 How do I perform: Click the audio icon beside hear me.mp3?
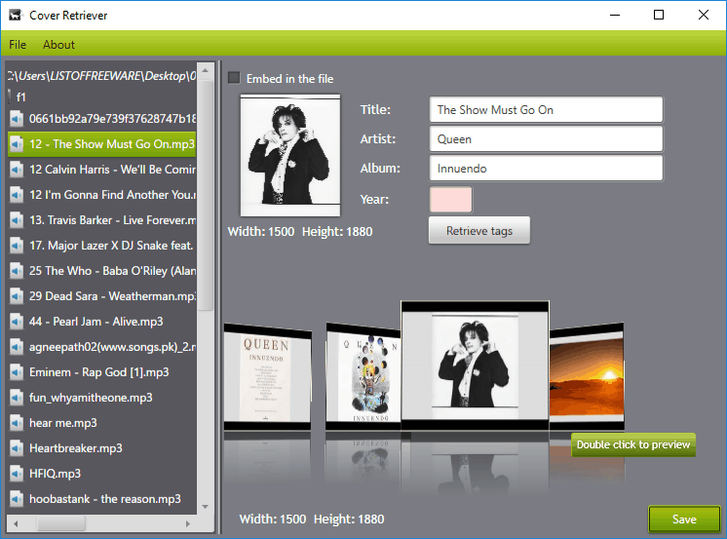pos(17,423)
